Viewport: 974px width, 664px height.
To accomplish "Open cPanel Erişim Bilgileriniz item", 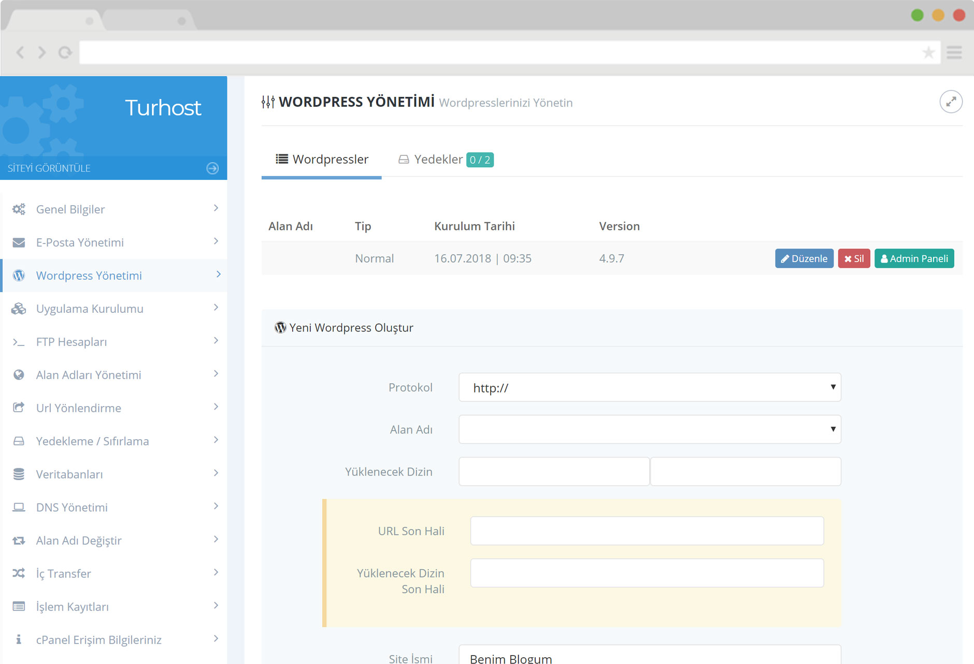I will click(x=114, y=640).
